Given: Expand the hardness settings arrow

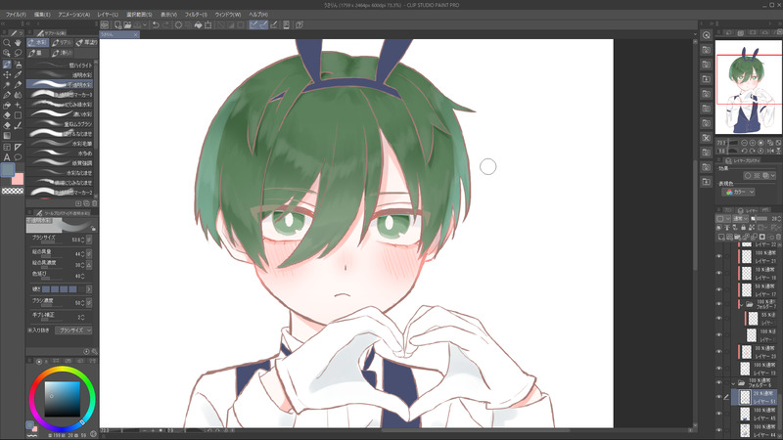Looking at the screenshot, I should pos(89,289).
